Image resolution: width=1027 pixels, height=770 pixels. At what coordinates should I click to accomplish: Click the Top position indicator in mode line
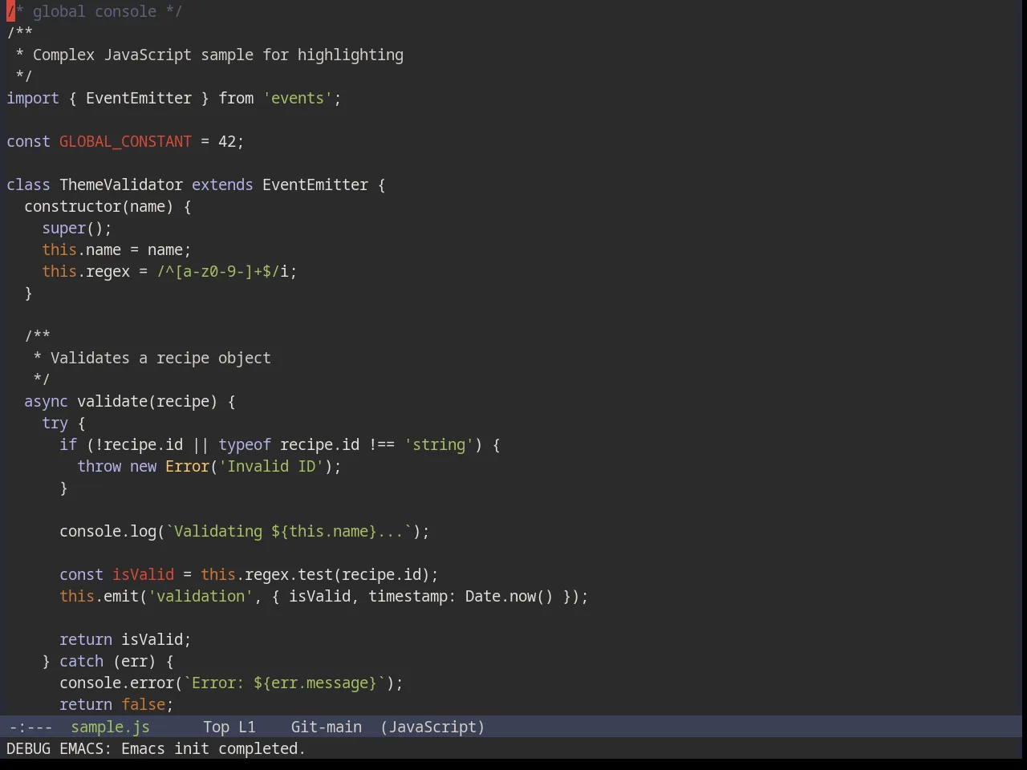(x=216, y=727)
